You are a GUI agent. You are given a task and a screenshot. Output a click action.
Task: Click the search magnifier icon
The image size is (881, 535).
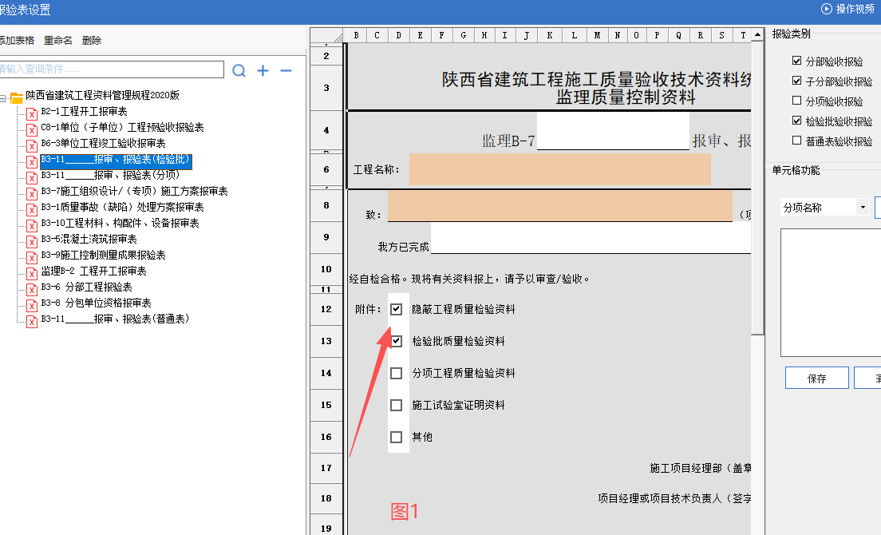coord(239,71)
